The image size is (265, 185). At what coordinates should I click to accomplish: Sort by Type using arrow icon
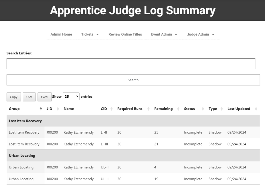click(x=222, y=109)
